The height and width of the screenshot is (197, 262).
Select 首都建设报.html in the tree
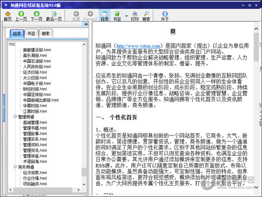(37, 50)
